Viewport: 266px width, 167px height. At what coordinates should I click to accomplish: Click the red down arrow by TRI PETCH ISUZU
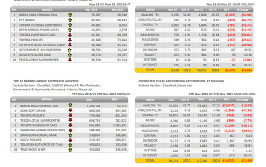tap(70, 45)
